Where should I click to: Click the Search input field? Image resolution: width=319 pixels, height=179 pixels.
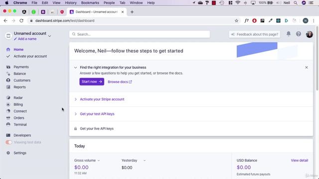140,34
